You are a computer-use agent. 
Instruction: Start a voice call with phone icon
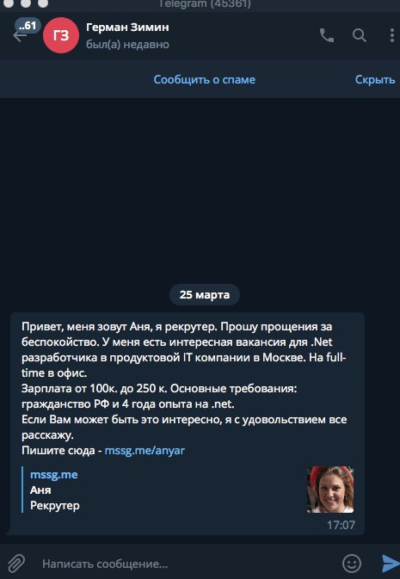327,35
